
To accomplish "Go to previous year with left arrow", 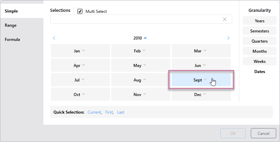I will pyautogui.click(x=54, y=38).
